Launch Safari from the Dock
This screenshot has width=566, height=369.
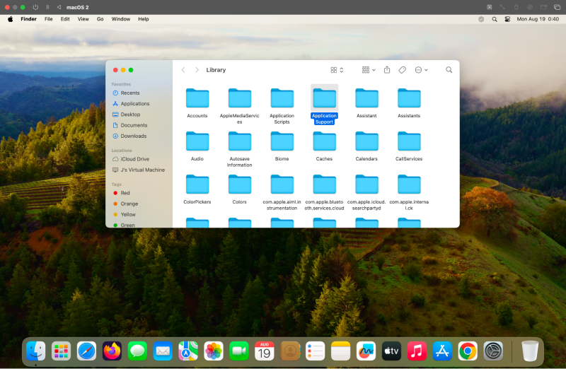tap(86, 351)
